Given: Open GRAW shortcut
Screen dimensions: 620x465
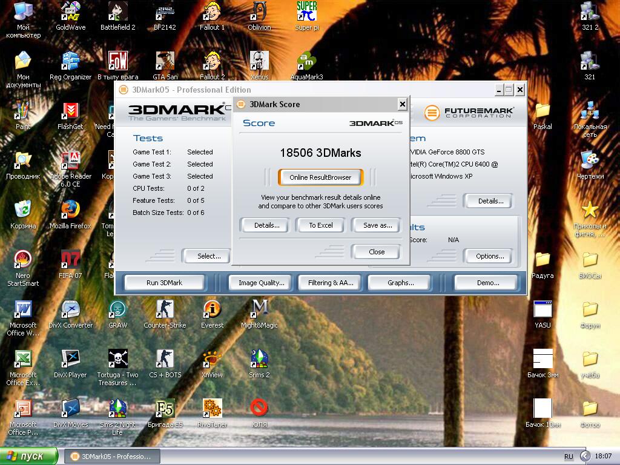Looking at the screenshot, I should click(x=118, y=315).
